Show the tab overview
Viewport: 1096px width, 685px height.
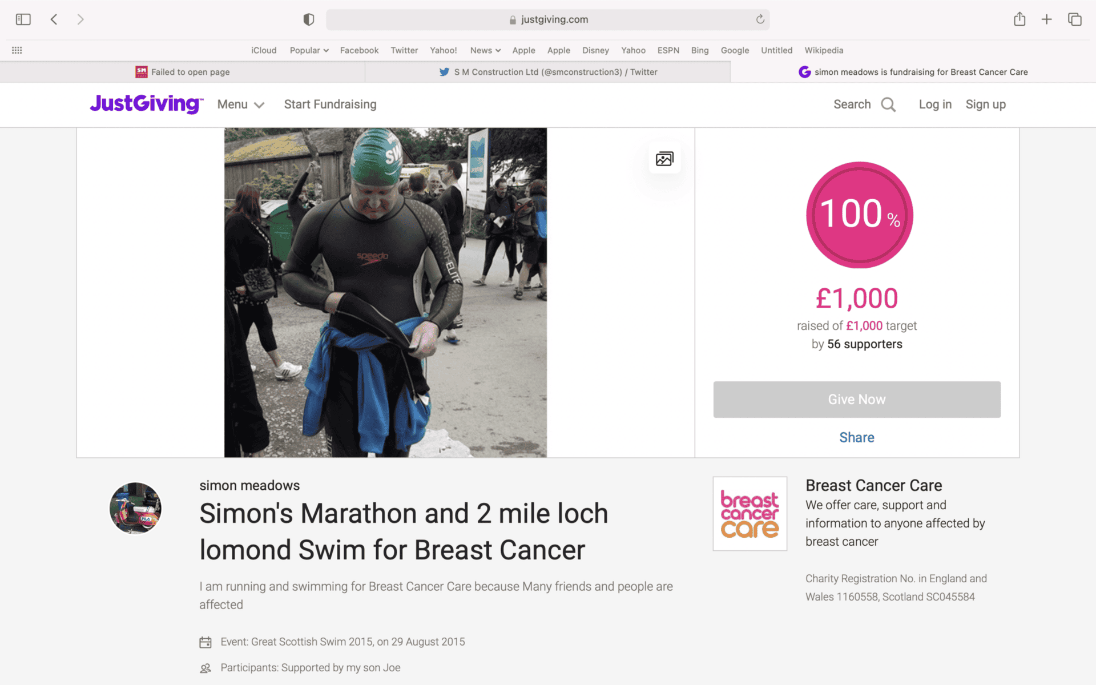point(1074,19)
